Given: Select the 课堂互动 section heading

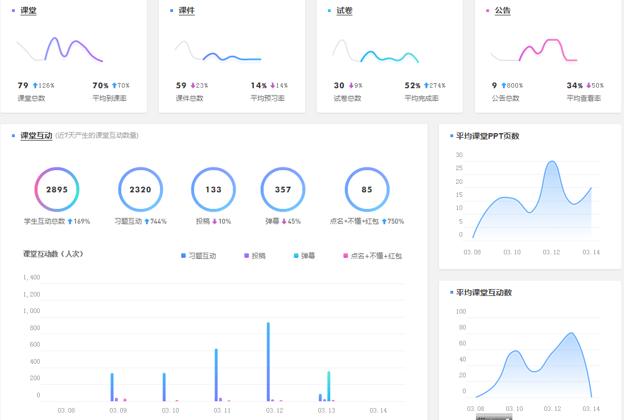Looking at the screenshot, I should (36, 135).
